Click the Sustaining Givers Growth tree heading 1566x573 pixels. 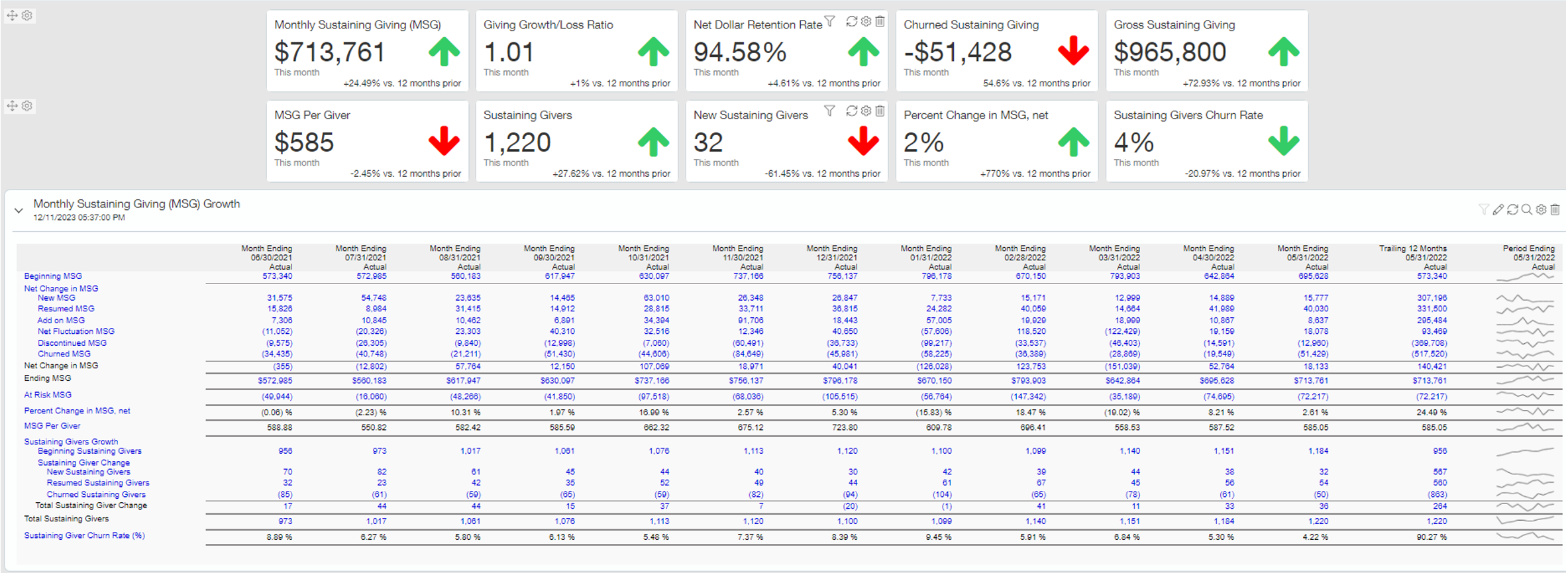(x=71, y=442)
